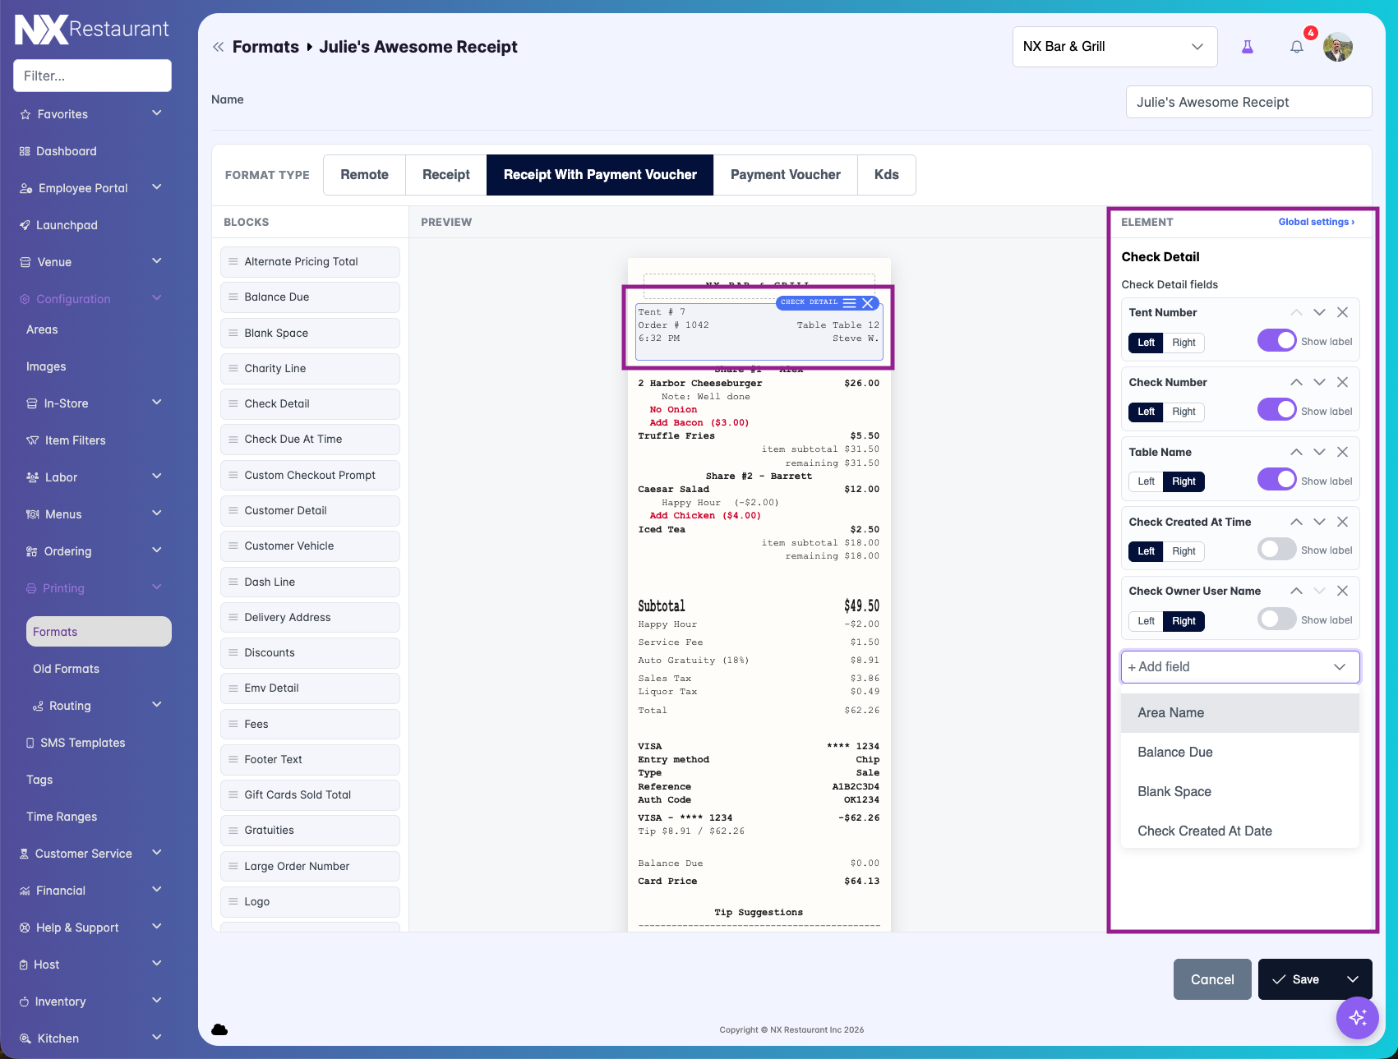Open the Add field dropdown

coord(1239,667)
